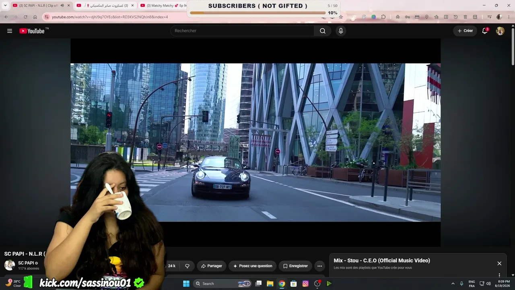
Task: Open the YouTube notifications bell
Action: click(x=485, y=31)
